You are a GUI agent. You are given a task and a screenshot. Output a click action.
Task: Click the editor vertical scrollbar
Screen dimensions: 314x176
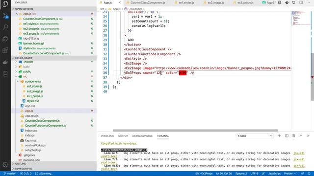coord(313,77)
